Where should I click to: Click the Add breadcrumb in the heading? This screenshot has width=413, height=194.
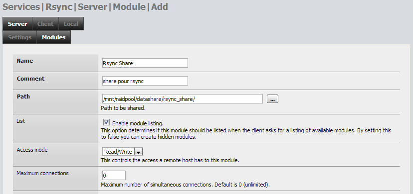[160, 7]
